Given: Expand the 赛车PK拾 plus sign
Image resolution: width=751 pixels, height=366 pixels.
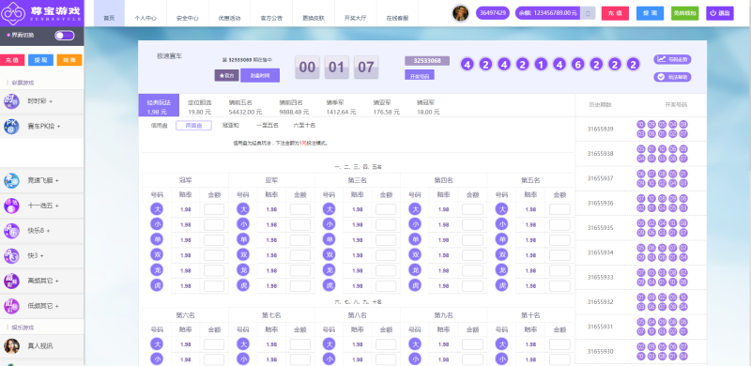Looking at the screenshot, I should point(59,127).
